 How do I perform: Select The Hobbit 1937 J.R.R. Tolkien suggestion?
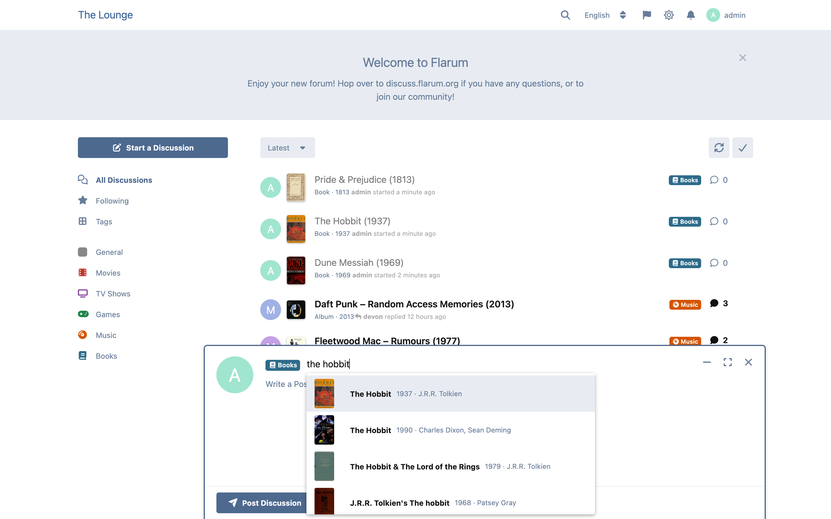tap(450, 394)
